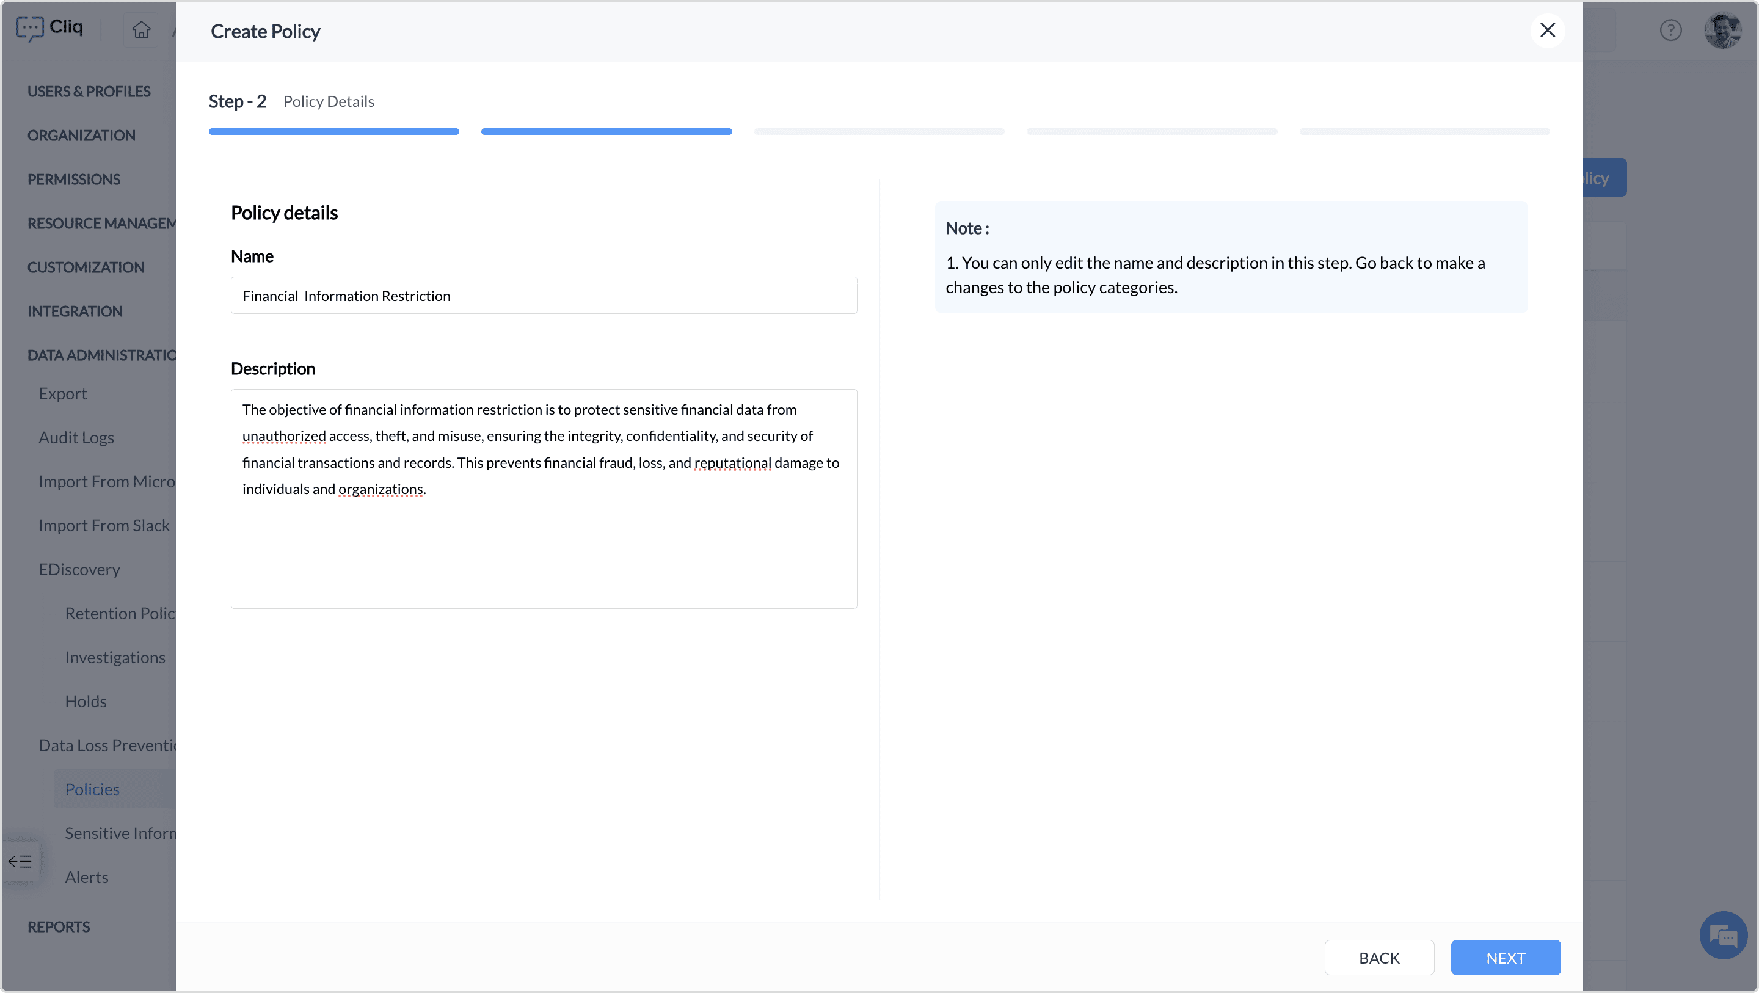Click the help question mark icon
The height and width of the screenshot is (993, 1759).
(1670, 30)
